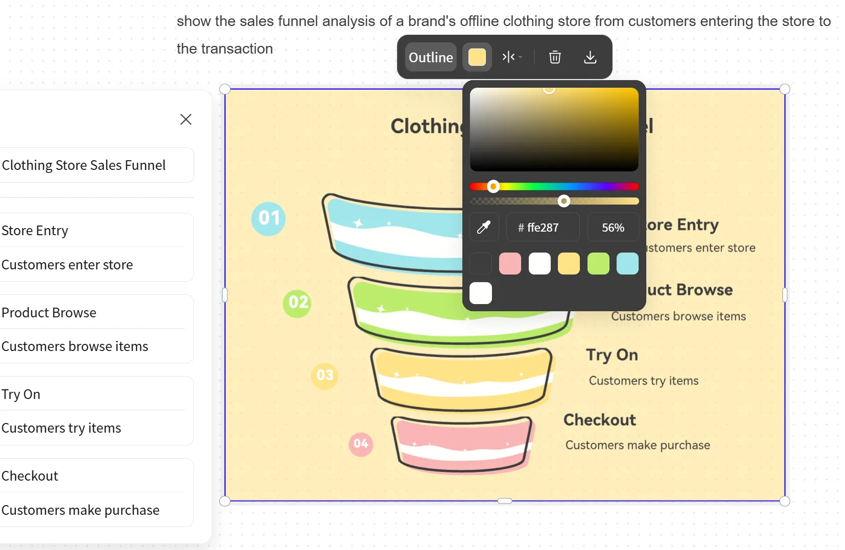Image resolution: width=845 pixels, height=550 pixels.
Task: Close the outline side panel
Action: coord(186,119)
